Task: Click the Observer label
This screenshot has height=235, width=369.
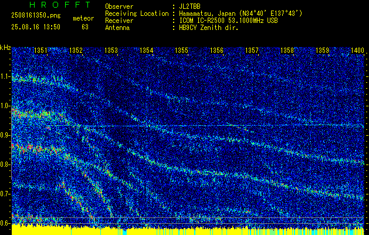Action: click(x=119, y=6)
